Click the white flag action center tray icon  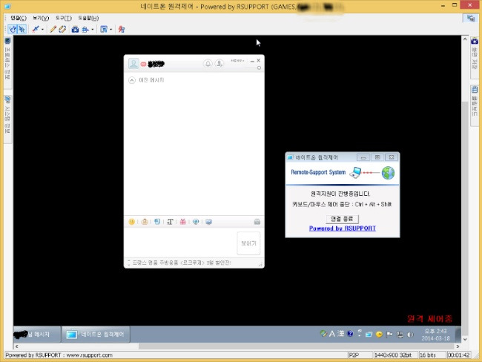389,335
